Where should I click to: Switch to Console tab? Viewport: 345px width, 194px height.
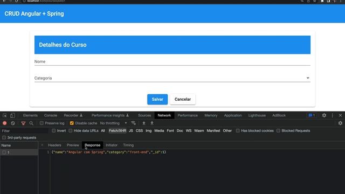coord(51,115)
